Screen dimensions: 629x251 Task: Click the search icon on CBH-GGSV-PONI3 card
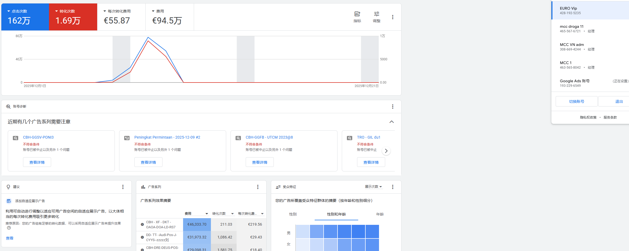pos(16,138)
